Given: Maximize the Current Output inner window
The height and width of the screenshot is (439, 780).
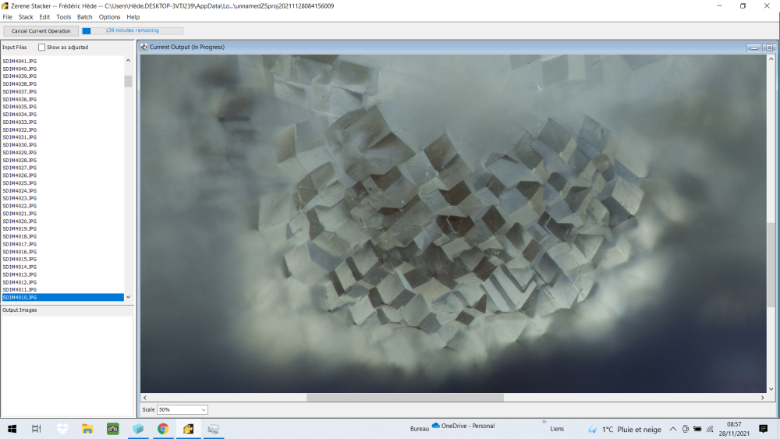Looking at the screenshot, I should (x=768, y=48).
